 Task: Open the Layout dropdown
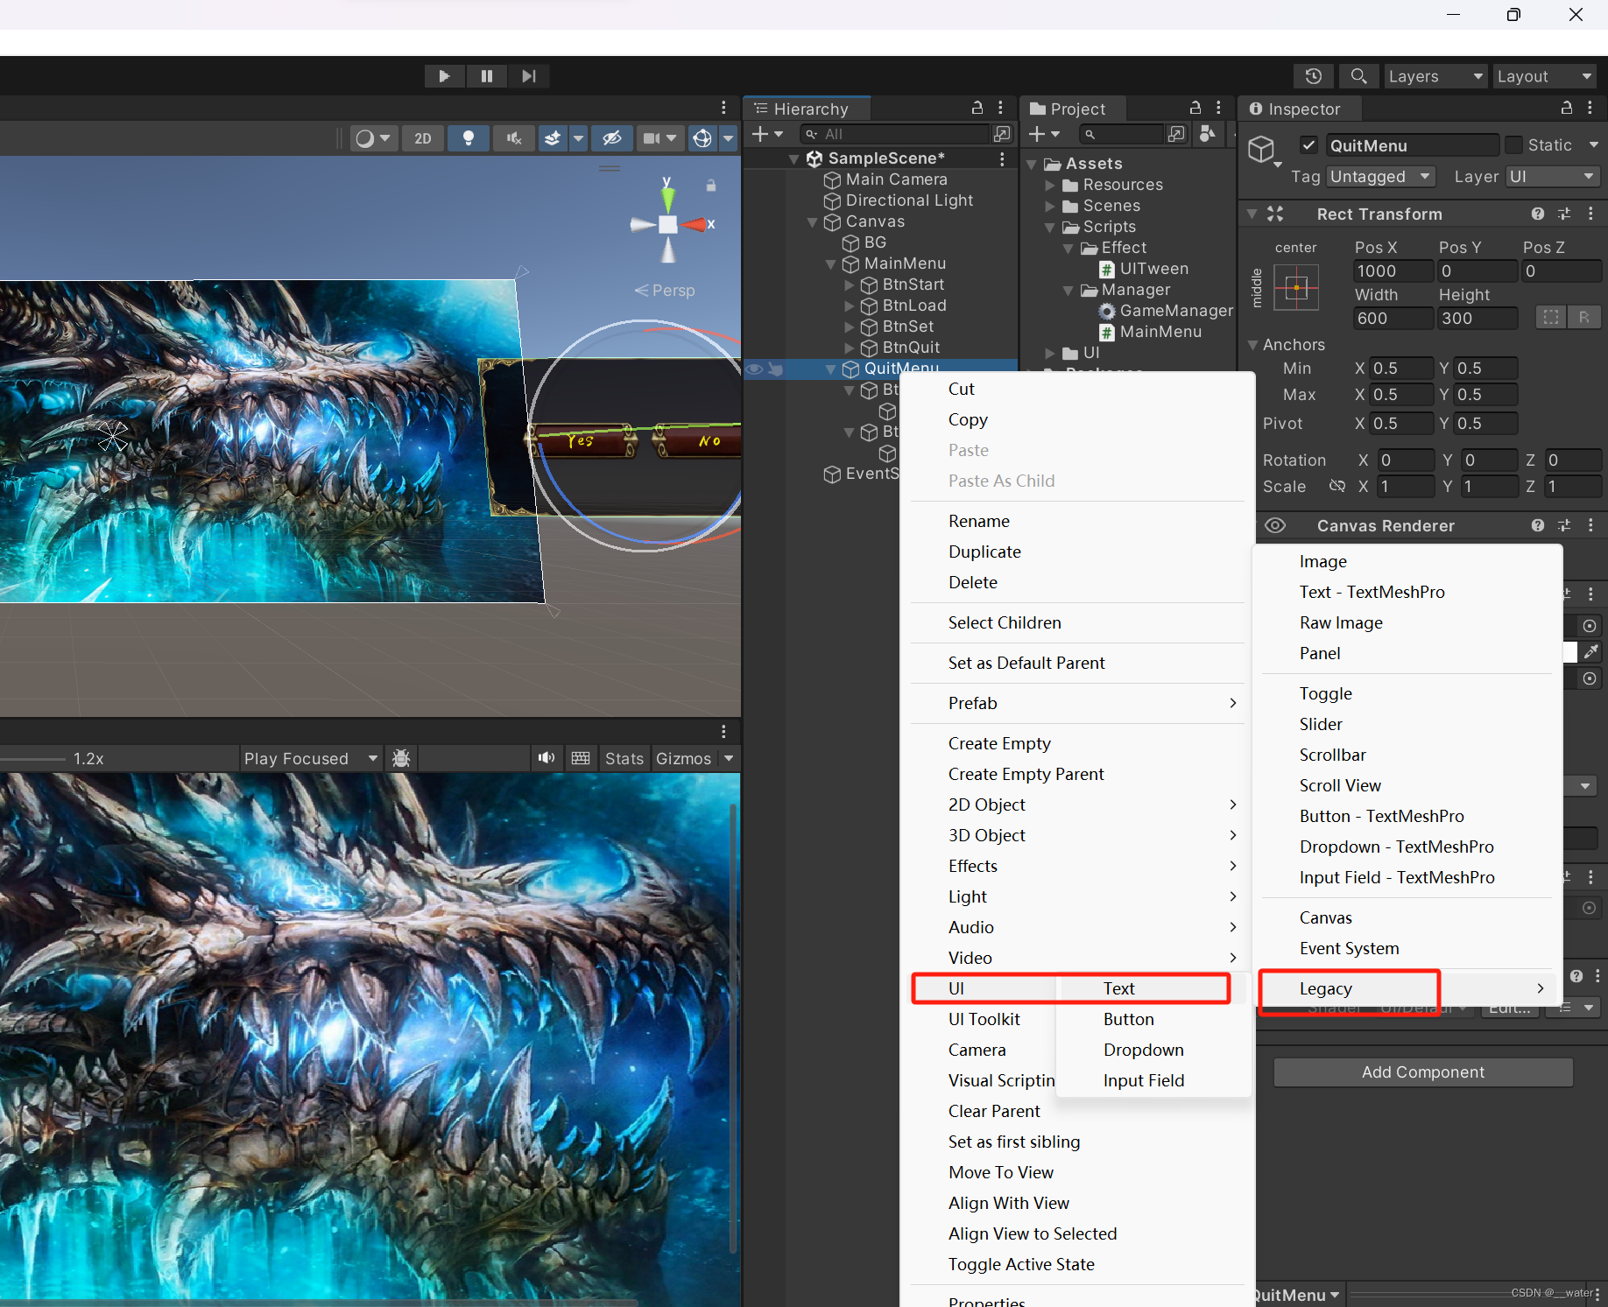coord(1544,76)
